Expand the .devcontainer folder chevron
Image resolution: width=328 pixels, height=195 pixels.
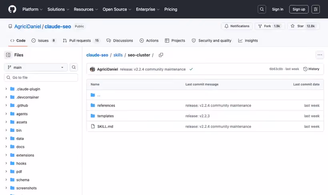point(6,97)
